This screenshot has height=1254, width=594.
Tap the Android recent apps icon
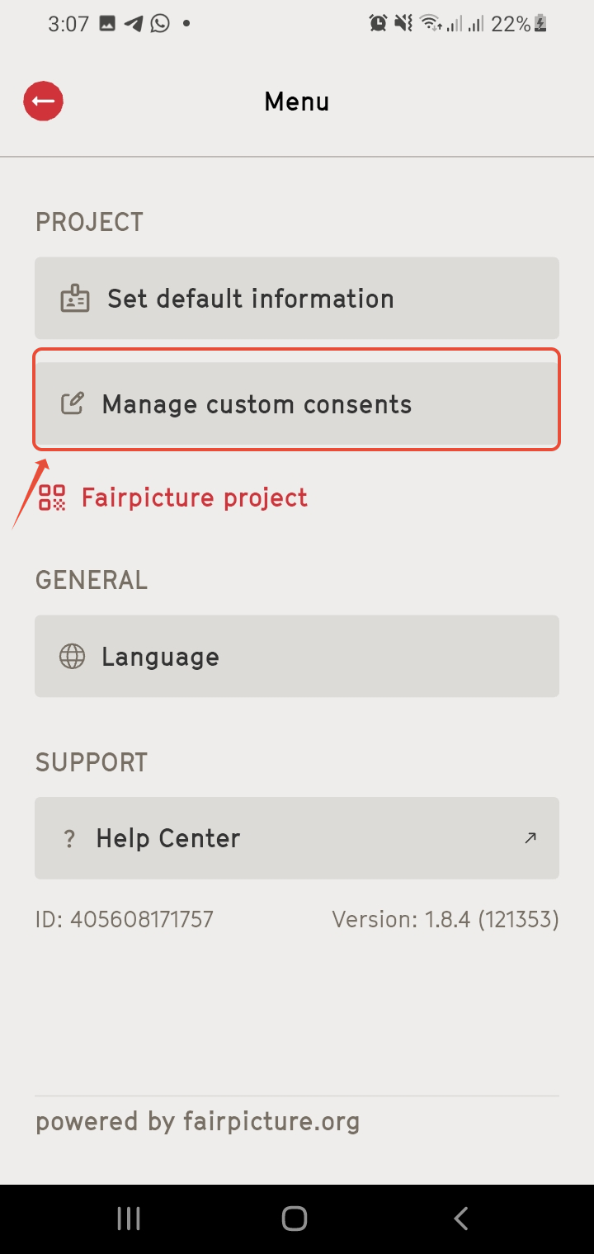pyautogui.click(x=129, y=1219)
